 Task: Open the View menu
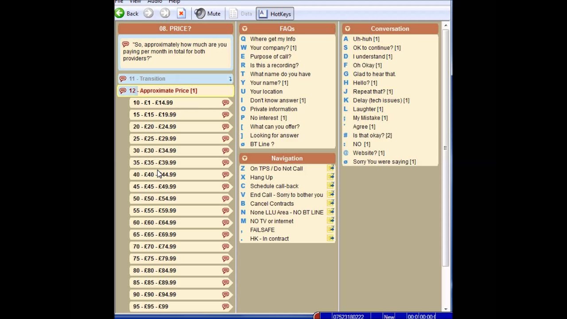click(135, 2)
